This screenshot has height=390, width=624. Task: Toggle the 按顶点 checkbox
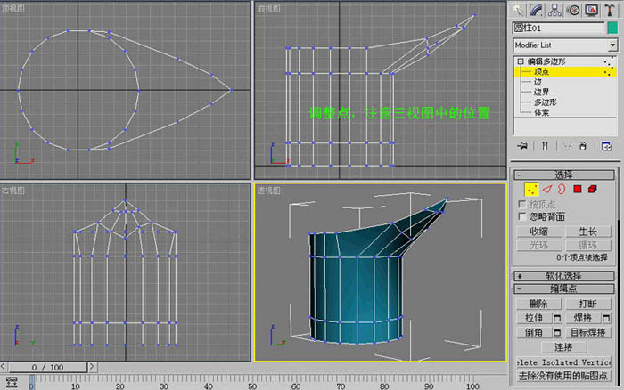coord(522,204)
